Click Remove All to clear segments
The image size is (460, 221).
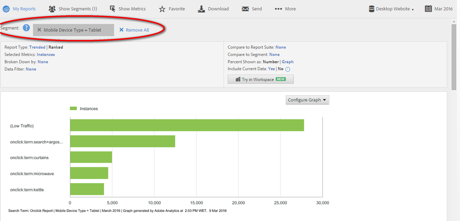click(x=134, y=30)
